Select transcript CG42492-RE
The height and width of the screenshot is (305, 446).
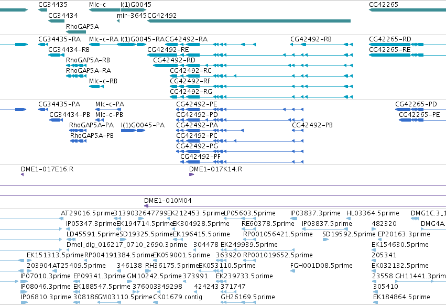(x=250, y=55)
